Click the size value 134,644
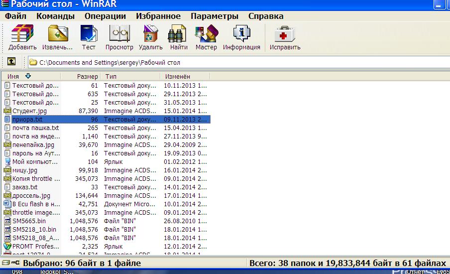Image resolution: width=450 pixels, height=274 pixels. (x=87, y=196)
